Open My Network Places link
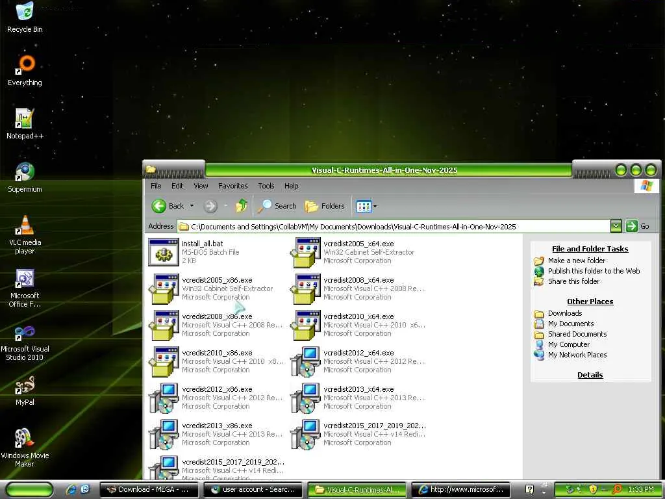 [577, 355]
